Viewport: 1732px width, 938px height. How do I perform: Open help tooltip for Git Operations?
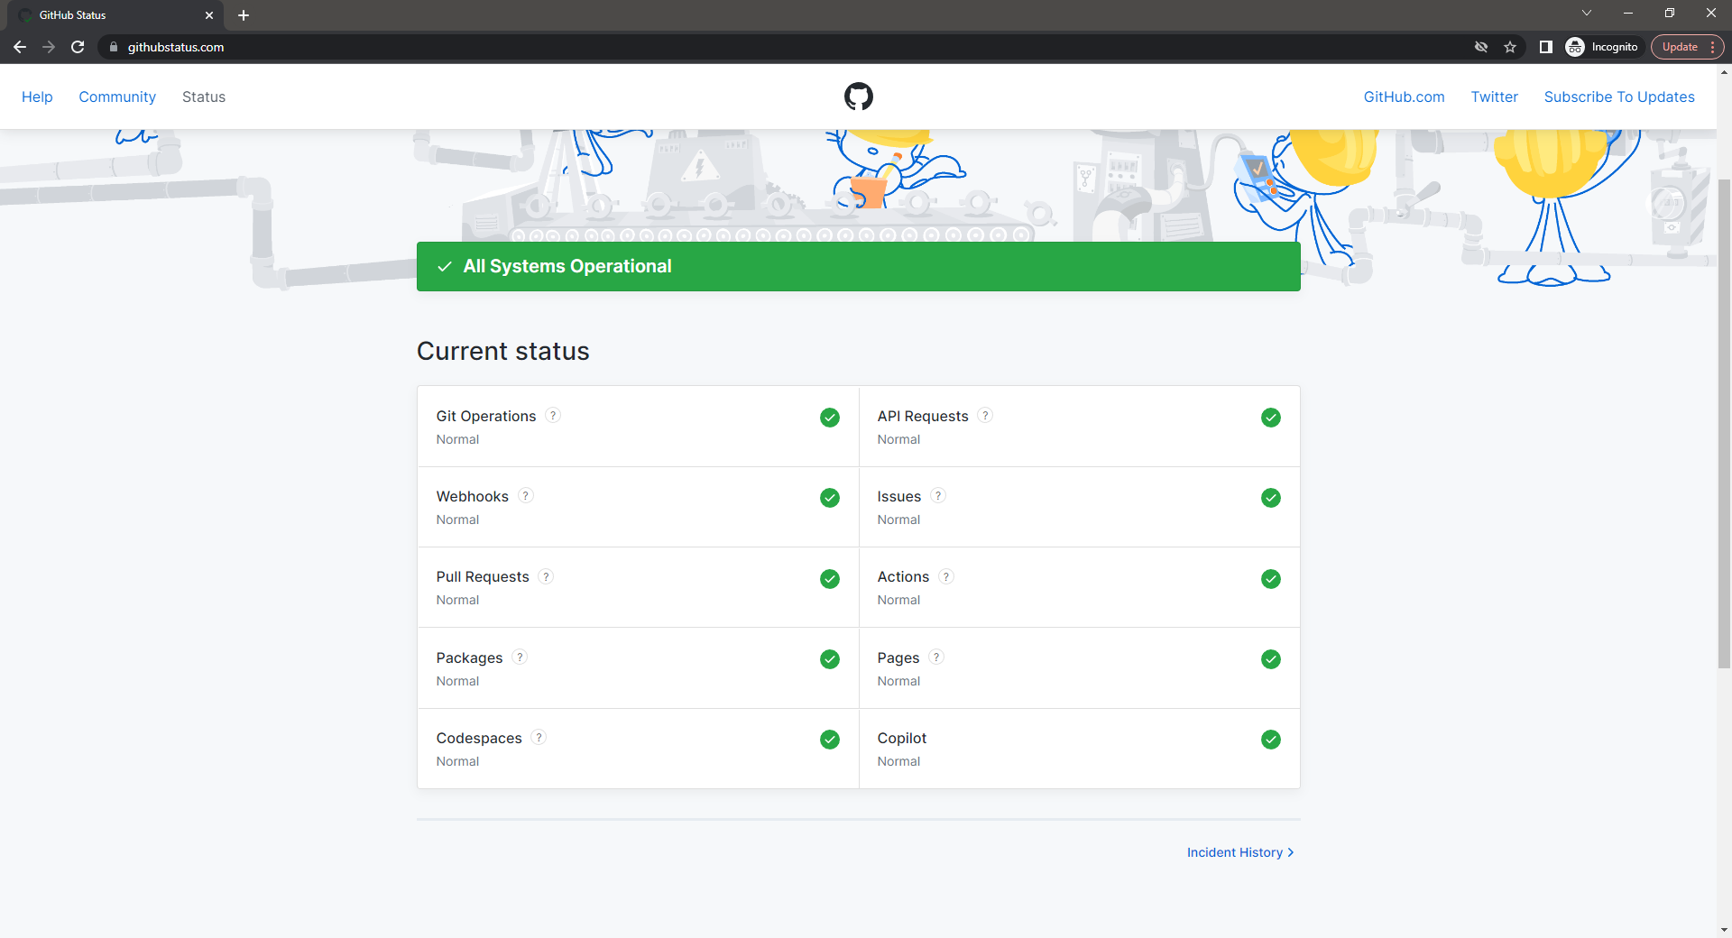point(553,415)
